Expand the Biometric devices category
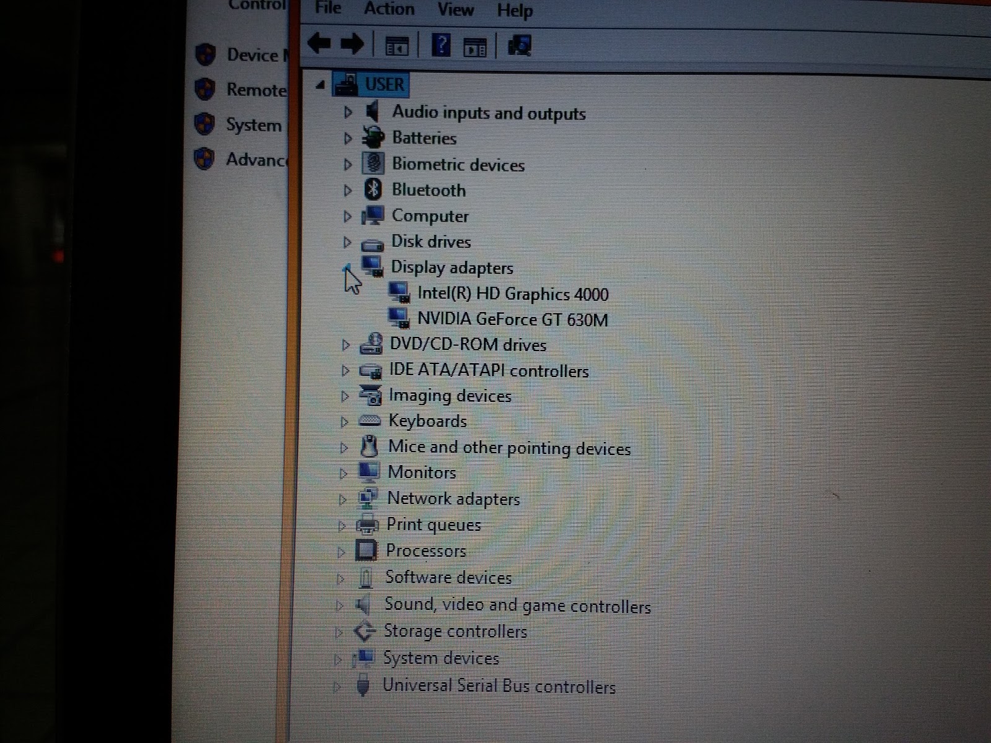The image size is (991, 743). [x=348, y=165]
